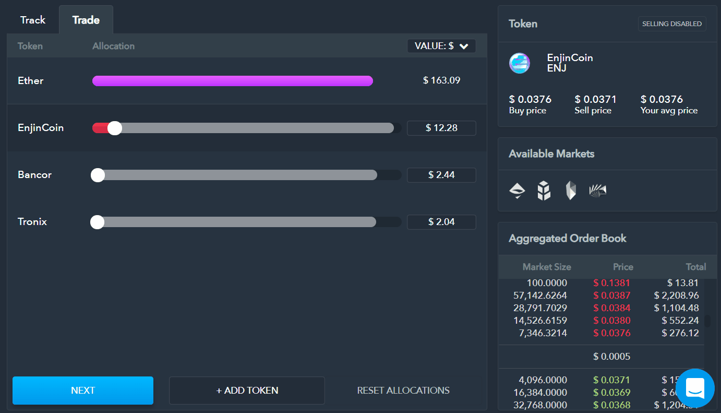Open the VALUE: $ dropdown

point(441,46)
